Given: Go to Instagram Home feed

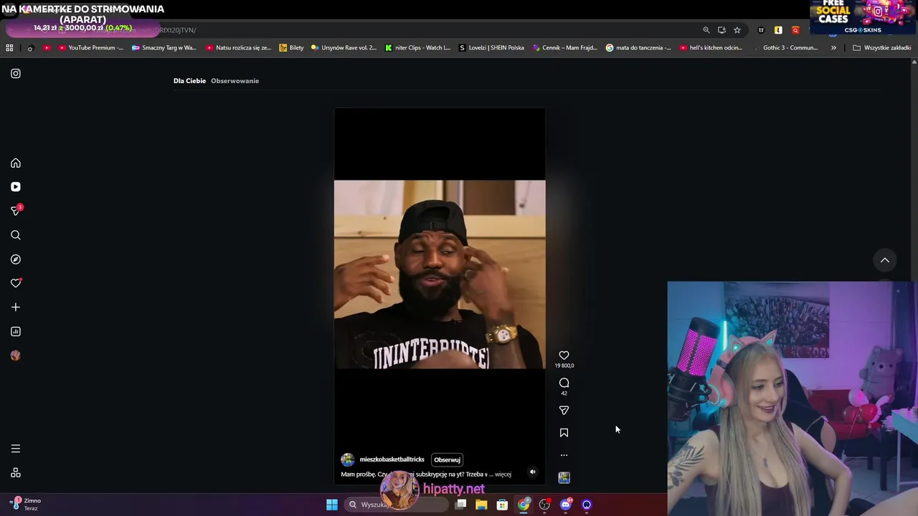Looking at the screenshot, I should 16,163.
